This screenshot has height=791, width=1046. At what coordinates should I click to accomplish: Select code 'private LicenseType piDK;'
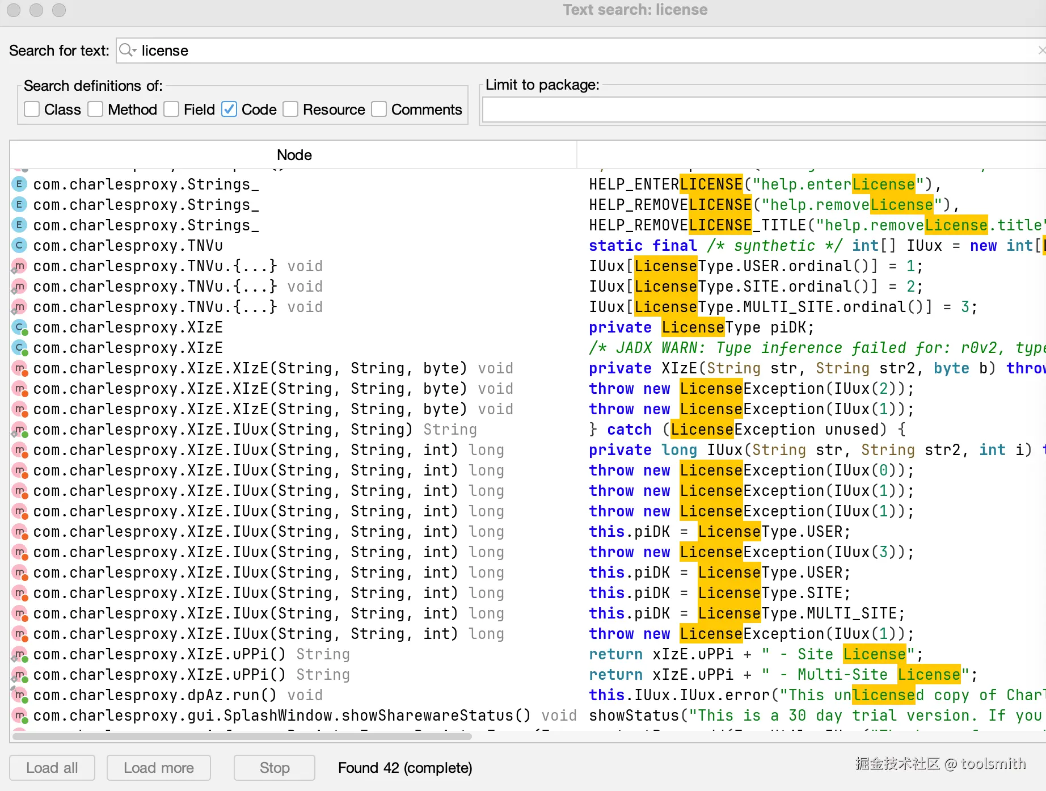[701, 327]
